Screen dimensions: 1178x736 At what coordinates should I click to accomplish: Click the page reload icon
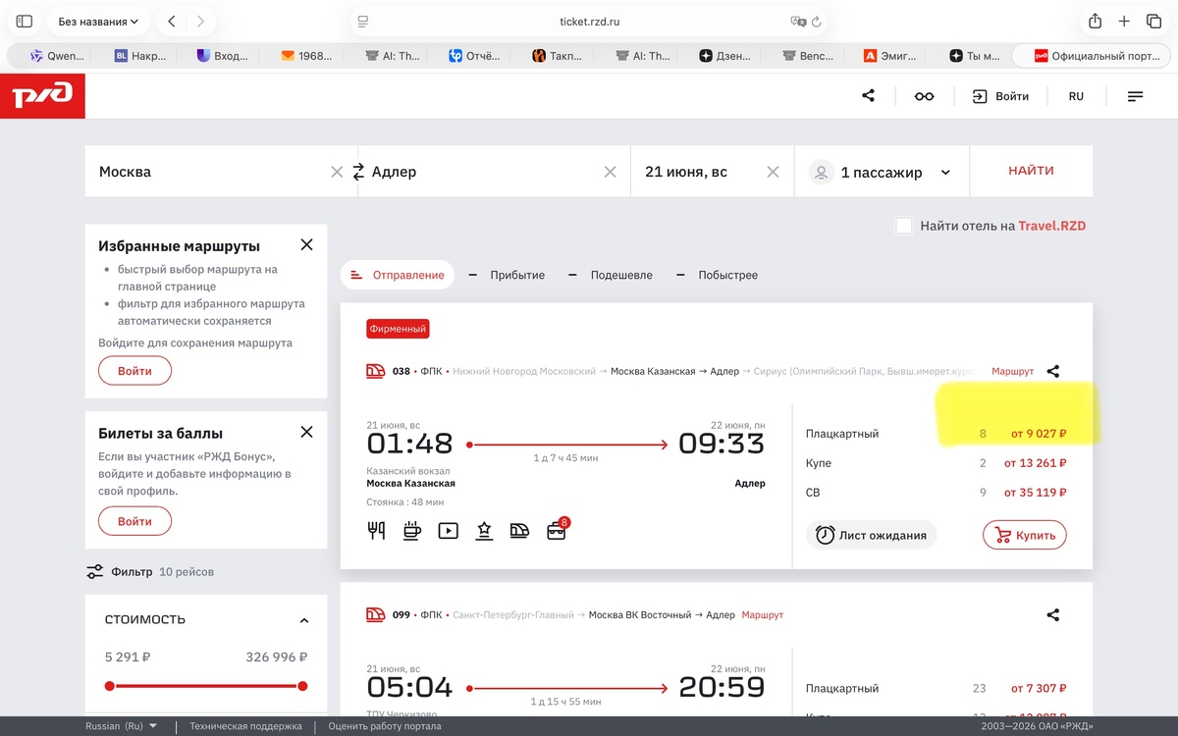817,21
